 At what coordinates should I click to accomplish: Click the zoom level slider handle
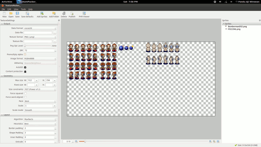coord(85,141)
